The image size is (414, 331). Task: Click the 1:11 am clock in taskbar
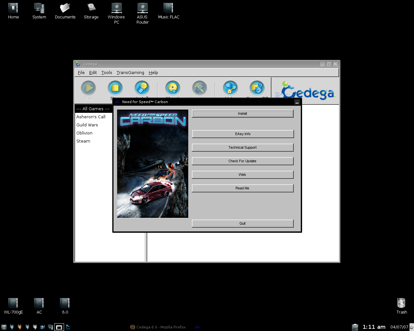pyautogui.click(x=374, y=327)
